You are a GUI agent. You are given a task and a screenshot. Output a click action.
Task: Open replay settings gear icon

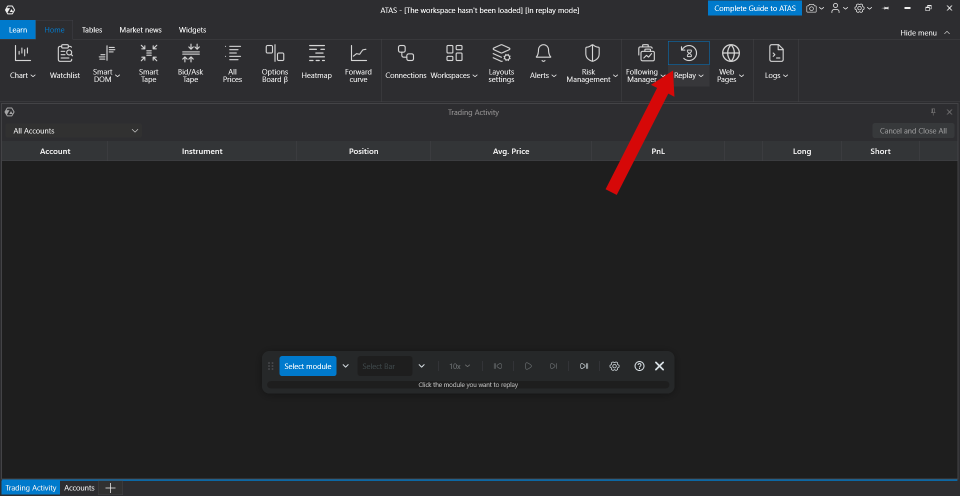(x=614, y=366)
